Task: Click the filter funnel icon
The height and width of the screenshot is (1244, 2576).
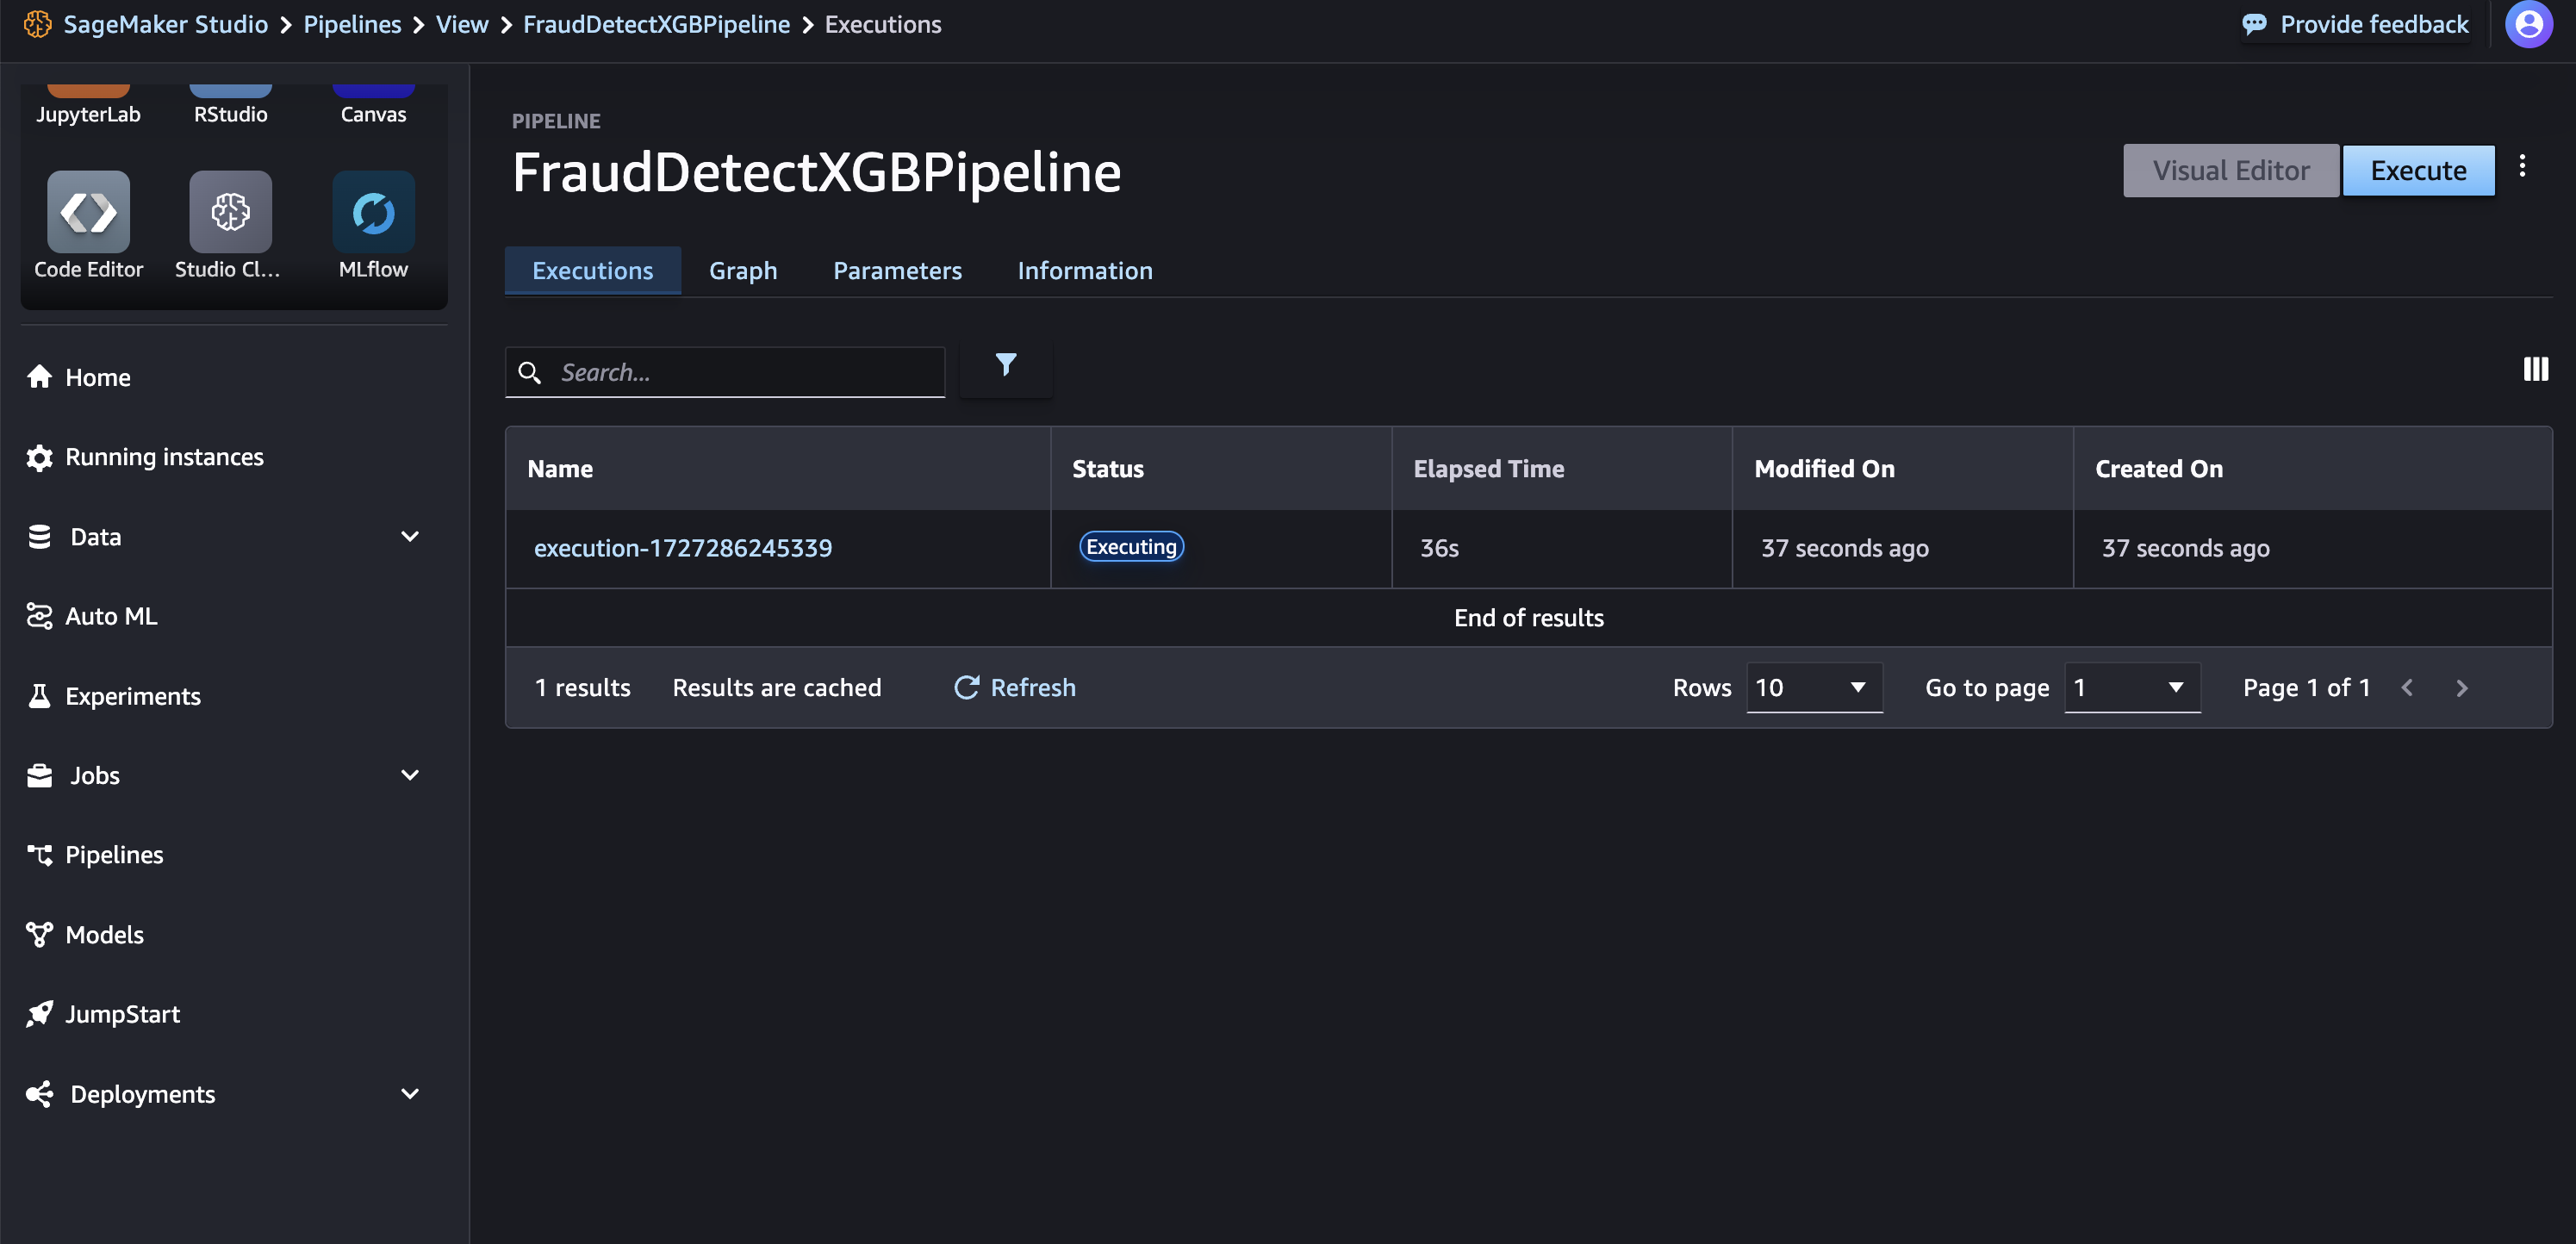Action: [x=1005, y=365]
